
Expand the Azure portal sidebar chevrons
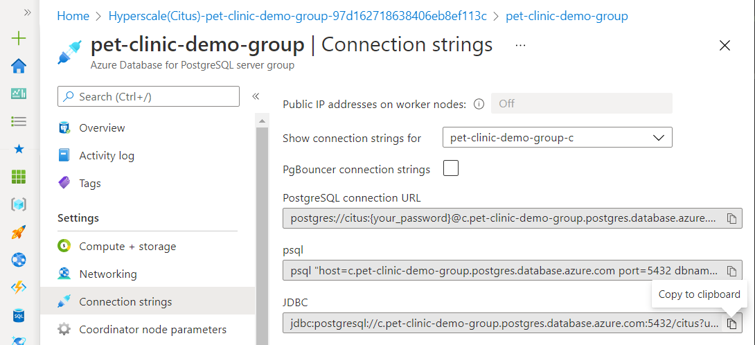coord(28,13)
